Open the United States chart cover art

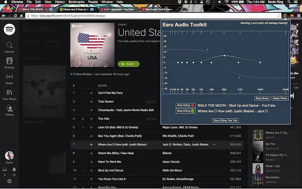92,45
